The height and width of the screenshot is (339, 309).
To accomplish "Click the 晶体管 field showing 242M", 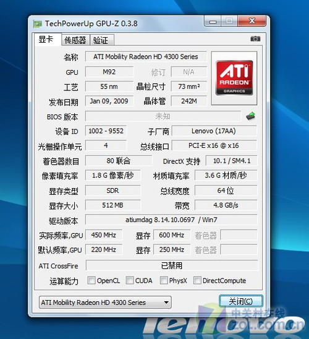I will (189, 101).
